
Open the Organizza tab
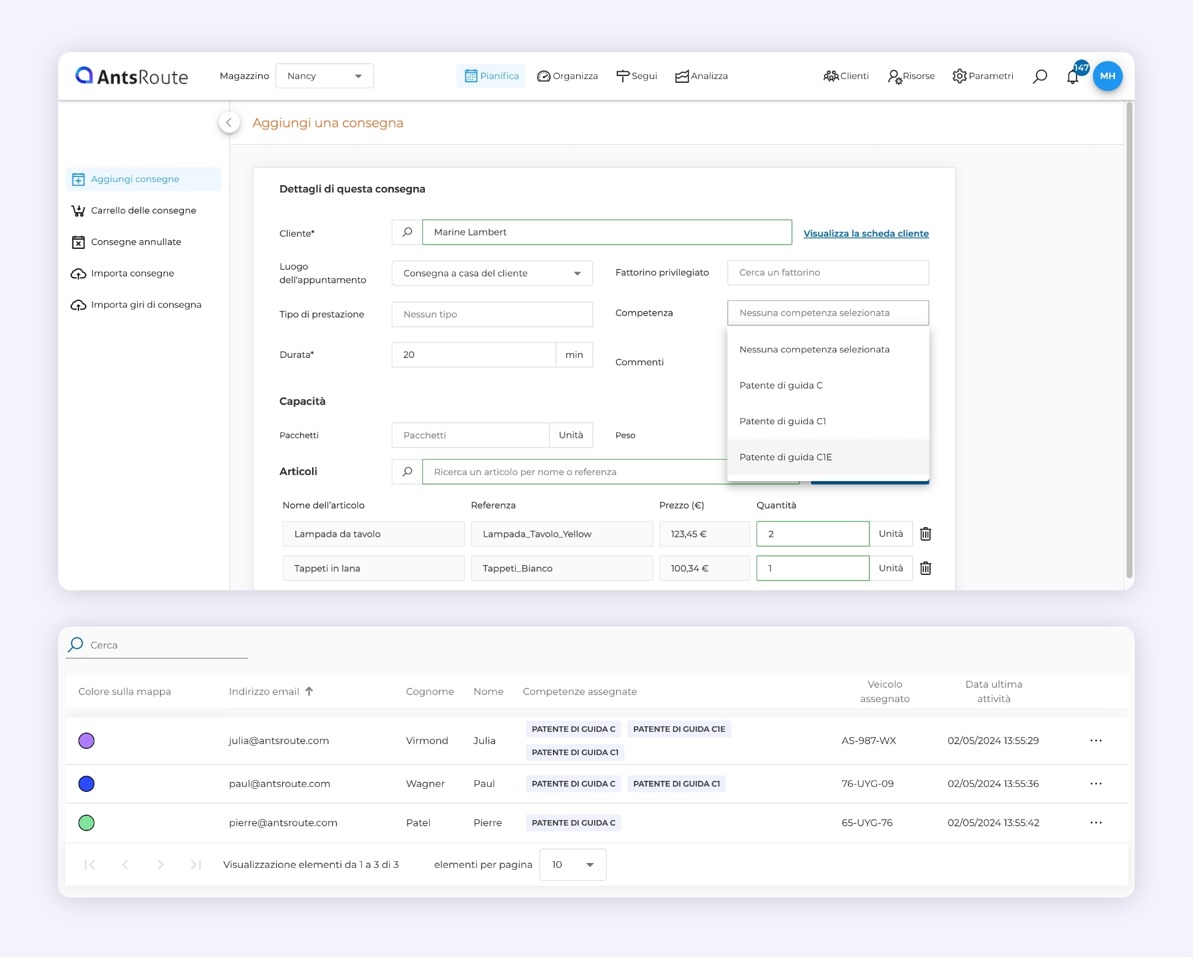[x=568, y=76]
